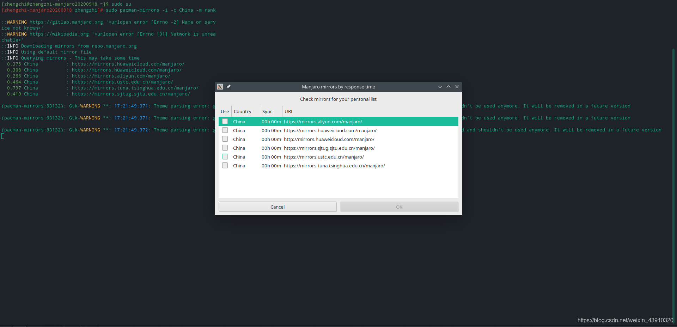Click the OK button in the dialog
Image resolution: width=677 pixels, height=327 pixels.
[399, 207]
